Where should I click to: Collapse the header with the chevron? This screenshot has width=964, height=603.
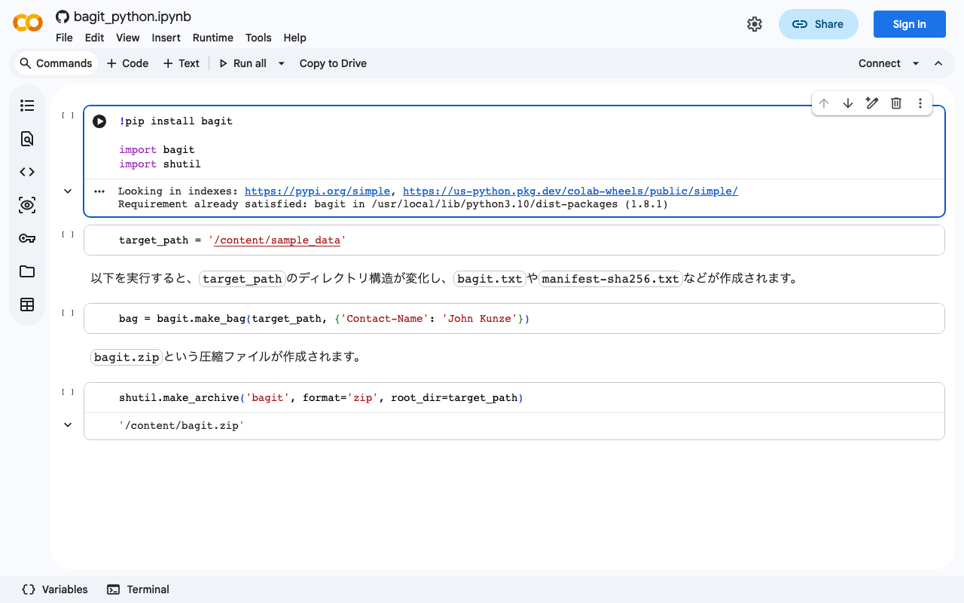pos(938,63)
